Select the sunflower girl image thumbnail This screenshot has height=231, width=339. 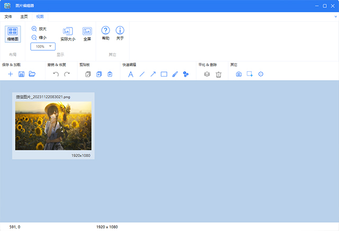pyautogui.click(x=53, y=126)
